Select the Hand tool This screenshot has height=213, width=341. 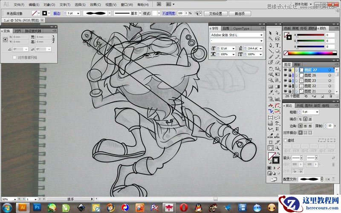(x=270, y=148)
